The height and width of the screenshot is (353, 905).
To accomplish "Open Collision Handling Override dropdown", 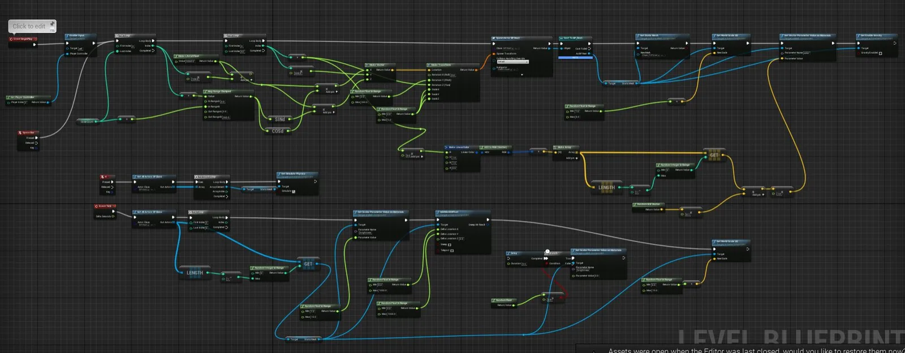I will [512, 62].
